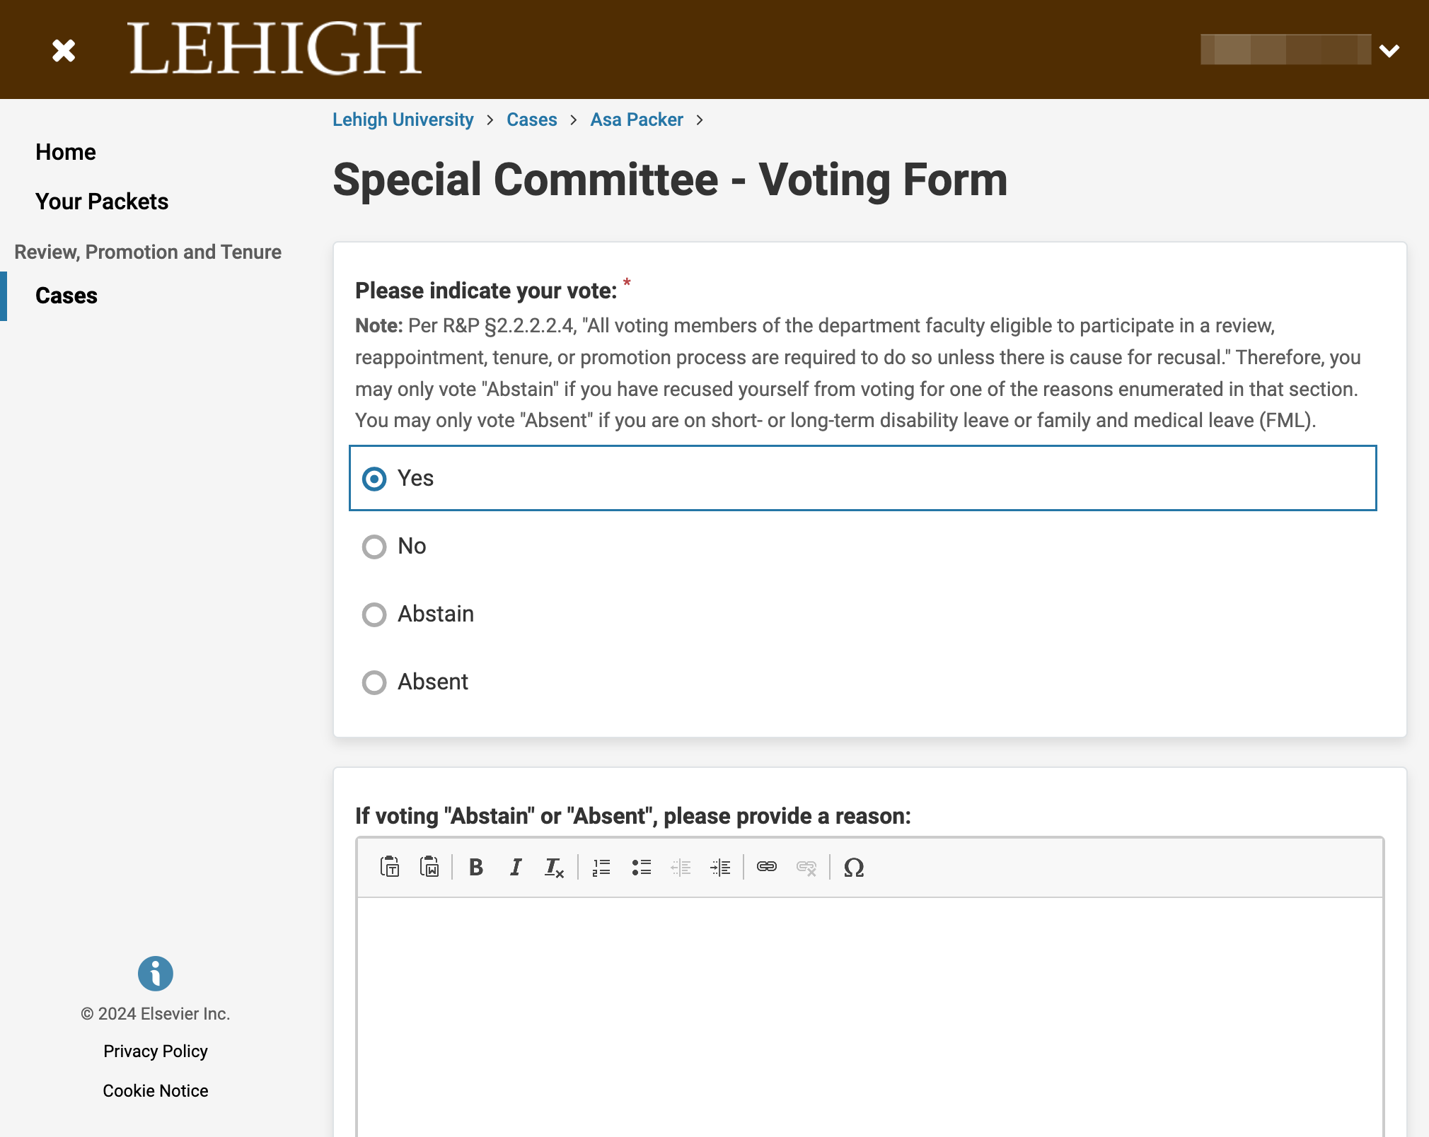This screenshot has width=1429, height=1137.
Task: Open the Asa Packer breadcrumb link
Action: (637, 119)
